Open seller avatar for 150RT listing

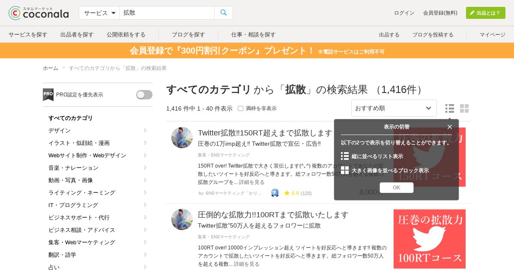[182, 138]
